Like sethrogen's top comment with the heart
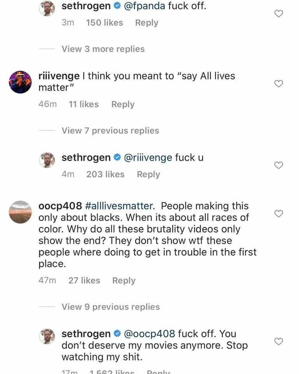Screen dimensions: 299x374 pyautogui.click(x=279, y=13)
